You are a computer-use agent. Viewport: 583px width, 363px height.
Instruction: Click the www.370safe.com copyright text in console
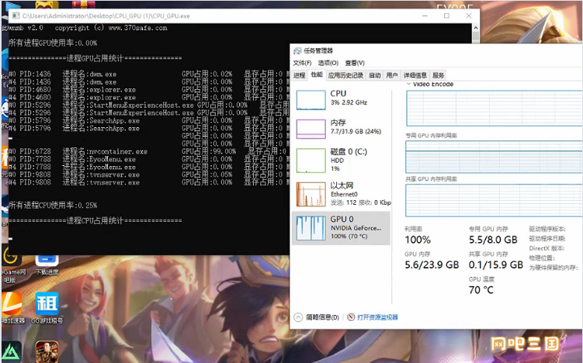point(138,28)
